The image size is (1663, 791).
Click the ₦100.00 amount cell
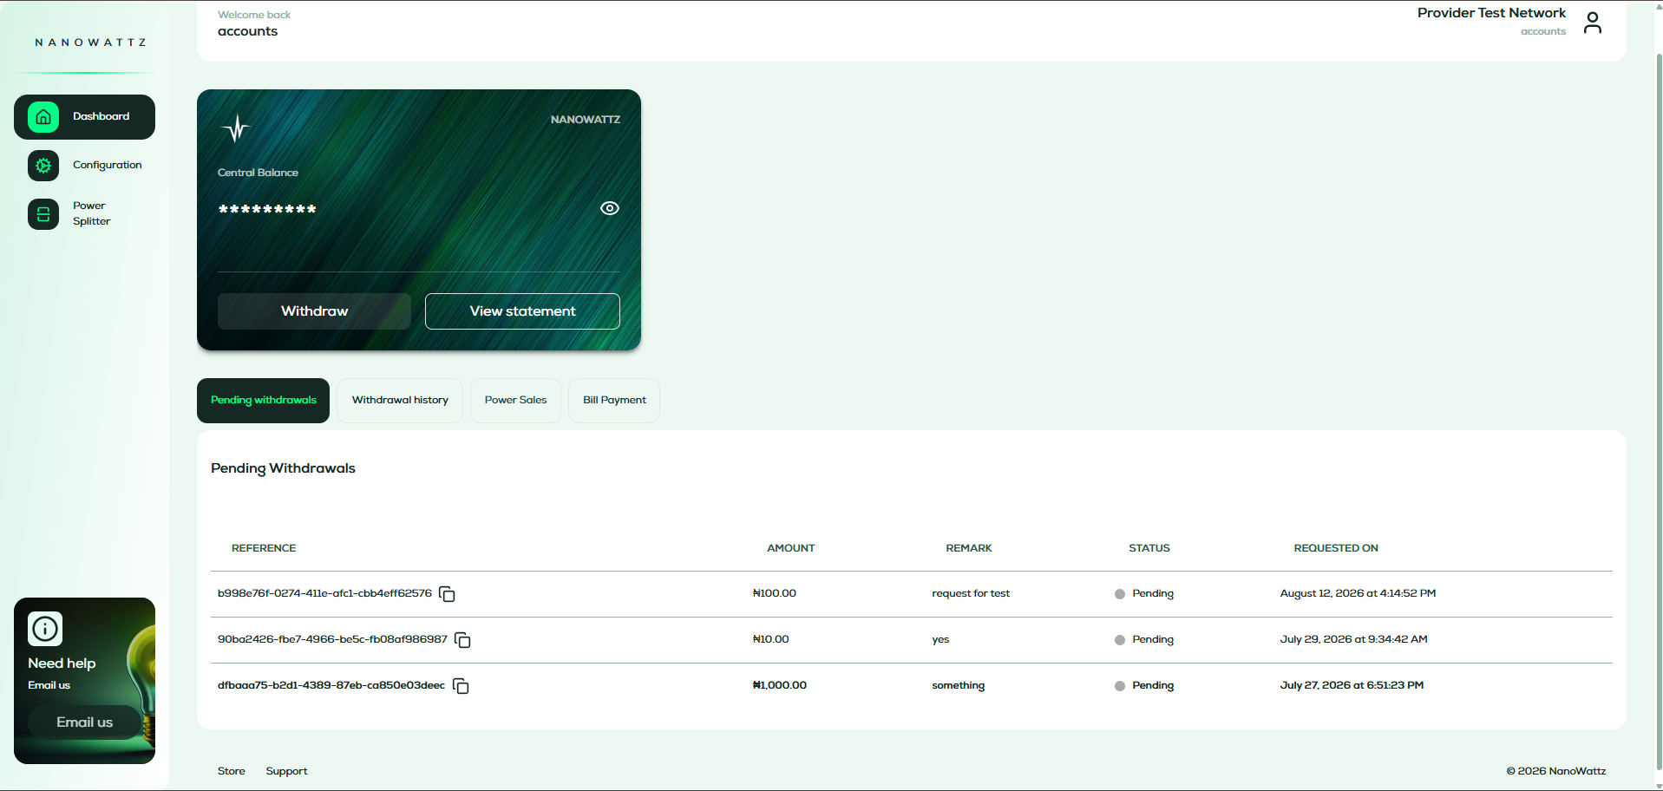pos(774,593)
